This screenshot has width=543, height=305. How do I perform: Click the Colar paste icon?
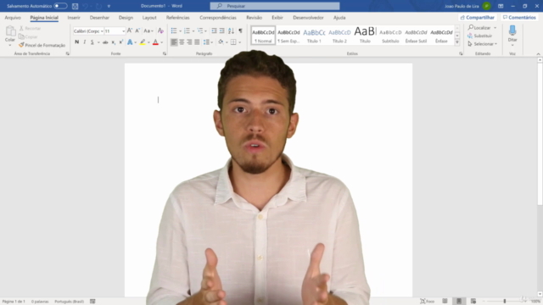pos(10,32)
